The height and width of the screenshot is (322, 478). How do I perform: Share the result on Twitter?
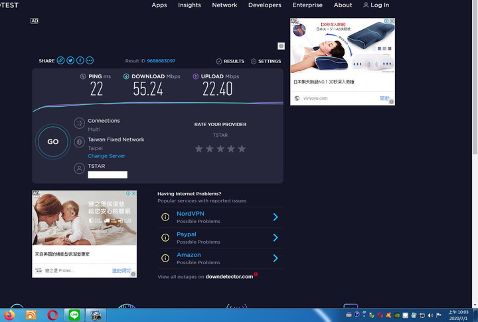[70, 60]
